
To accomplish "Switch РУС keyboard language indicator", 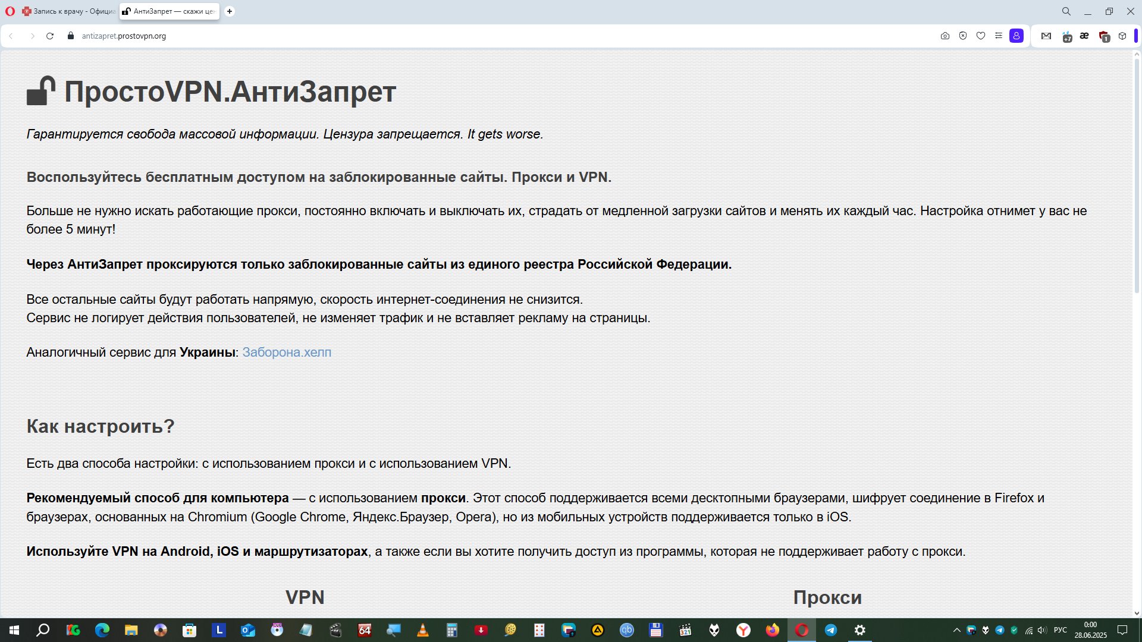I will coord(1060,630).
